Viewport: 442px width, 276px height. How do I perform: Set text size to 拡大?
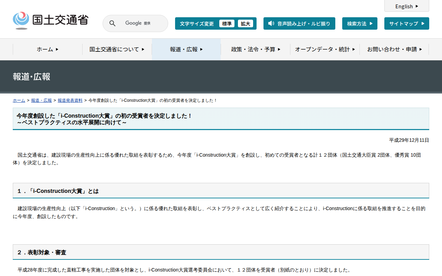[246, 23]
